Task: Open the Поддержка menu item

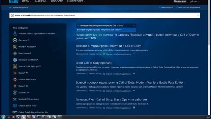Action: point(180,1)
